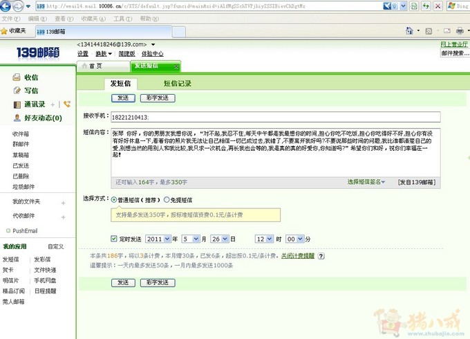Screen dimensions: 470x339
Task: Open the 垃圾邮件 folder
Action: click(23, 187)
